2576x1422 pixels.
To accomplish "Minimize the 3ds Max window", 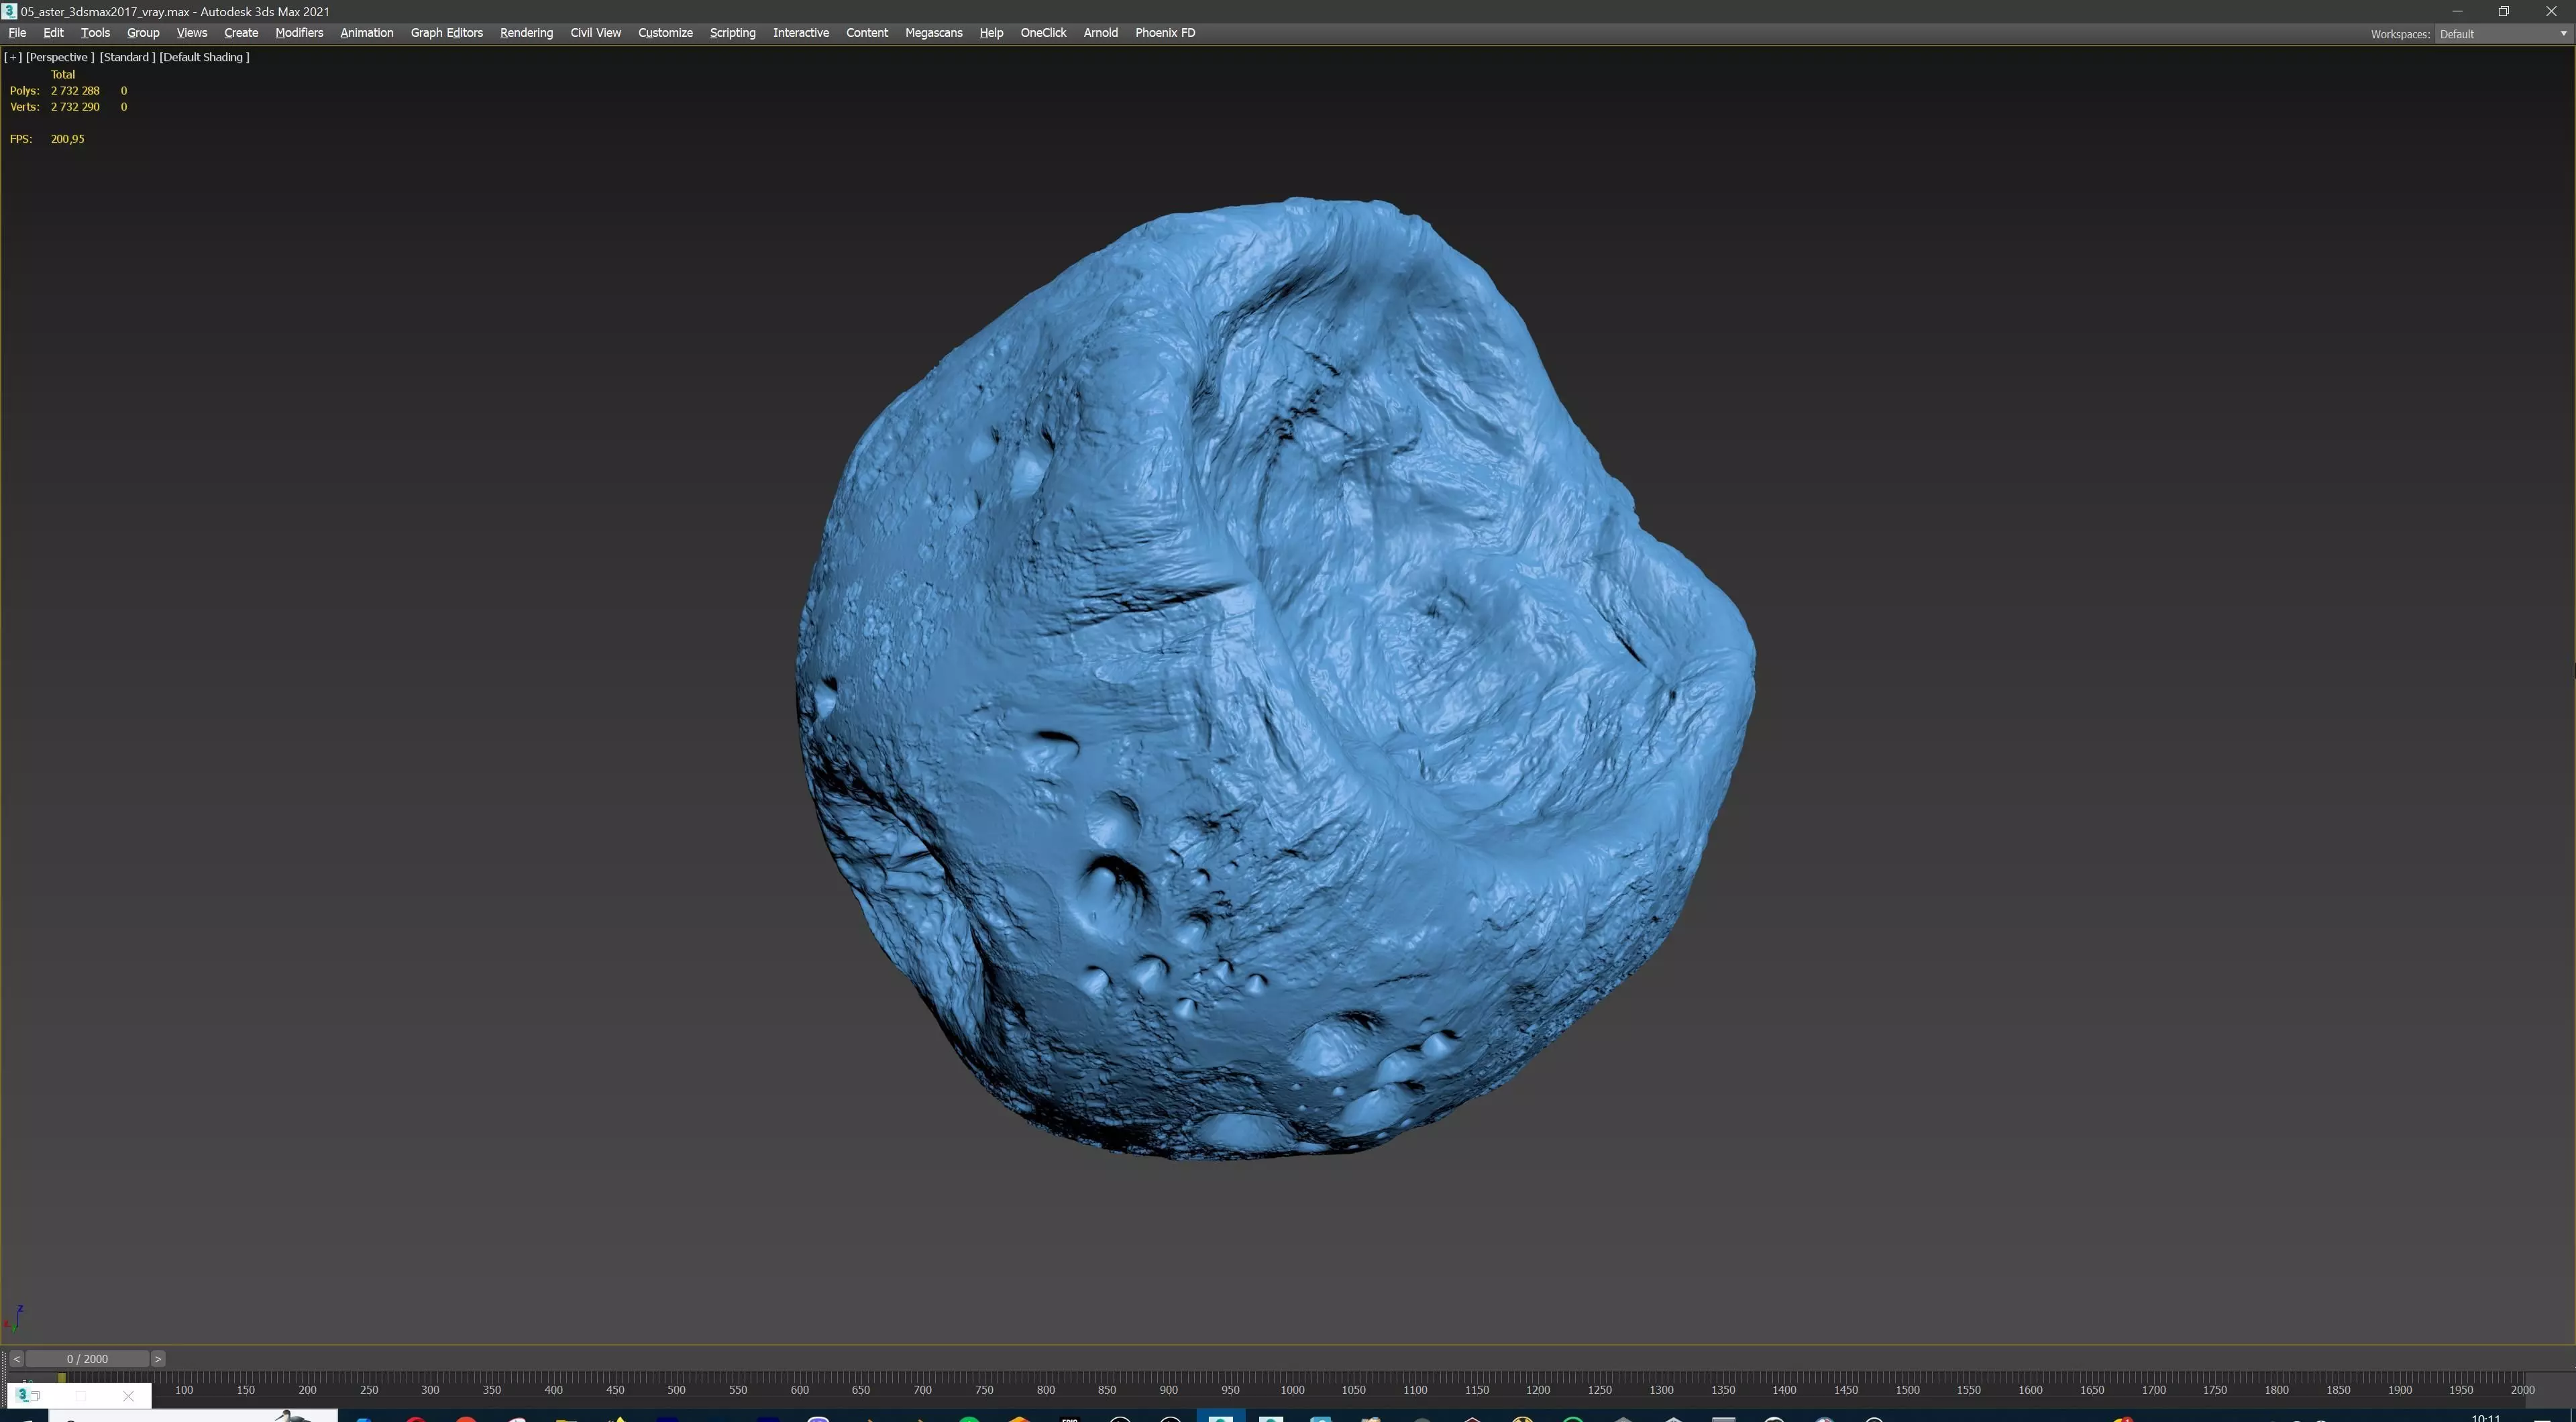I will [x=2457, y=11].
